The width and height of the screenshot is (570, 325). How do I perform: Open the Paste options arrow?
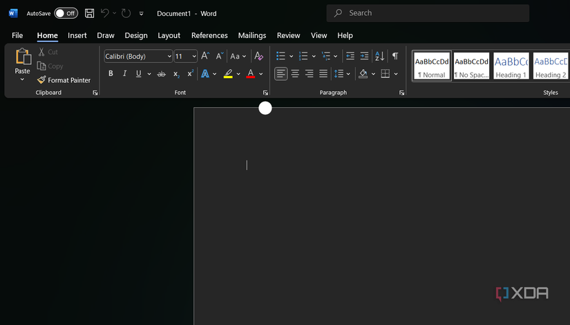(22, 80)
